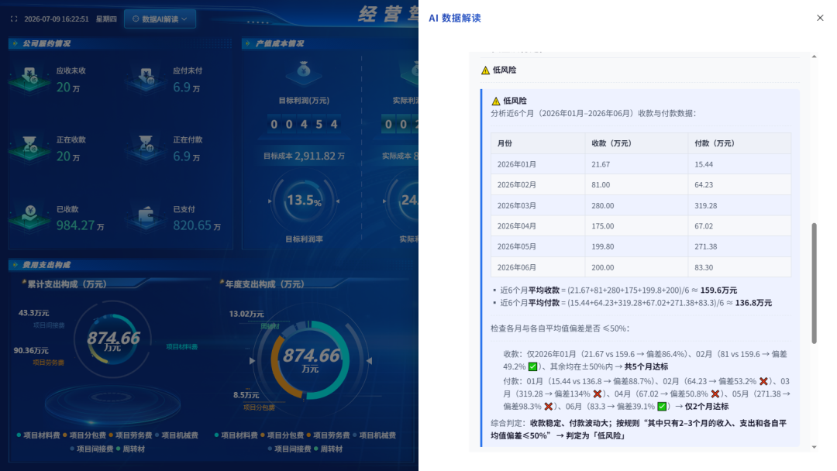The width and height of the screenshot is (837, 471).
Task: Select the 2026年01月 table row cell
Action: point(538,164)
